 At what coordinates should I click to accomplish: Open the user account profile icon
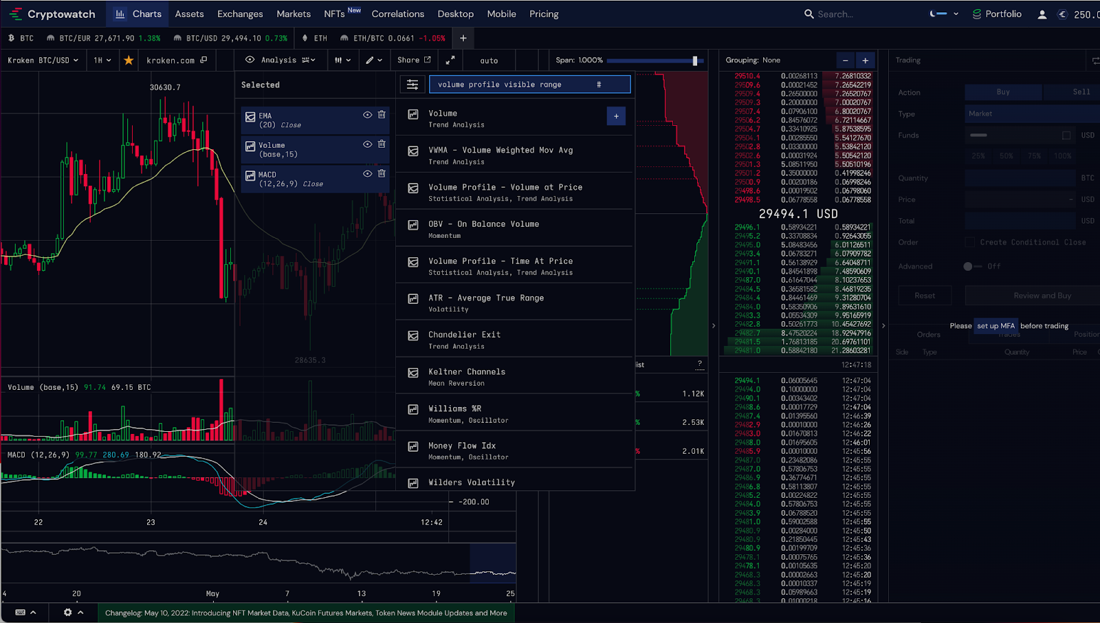[x=1042, y=14]
